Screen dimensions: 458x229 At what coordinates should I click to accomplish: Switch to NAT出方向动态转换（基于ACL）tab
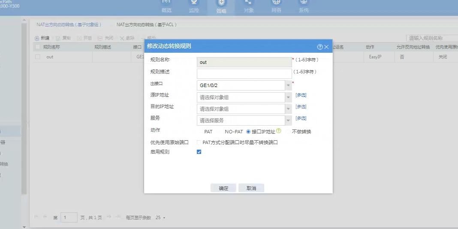coord(147,24)
